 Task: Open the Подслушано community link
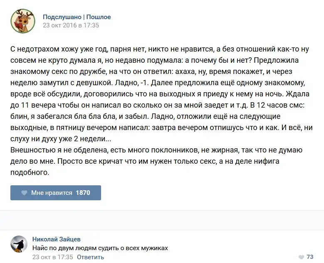62,17
